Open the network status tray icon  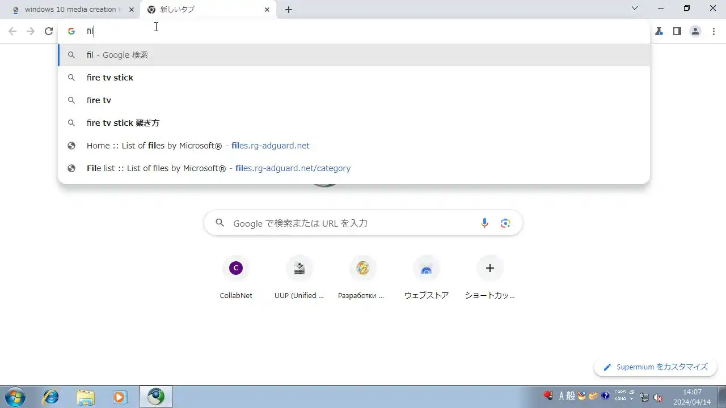click(x=645, y=397)
